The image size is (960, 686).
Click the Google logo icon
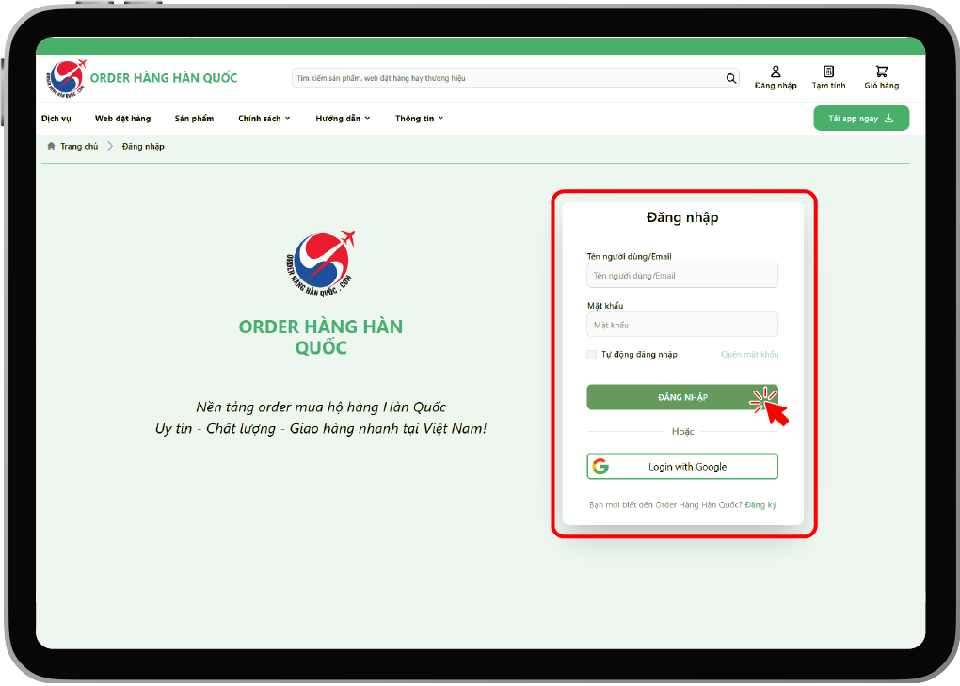tap(600, 467)
